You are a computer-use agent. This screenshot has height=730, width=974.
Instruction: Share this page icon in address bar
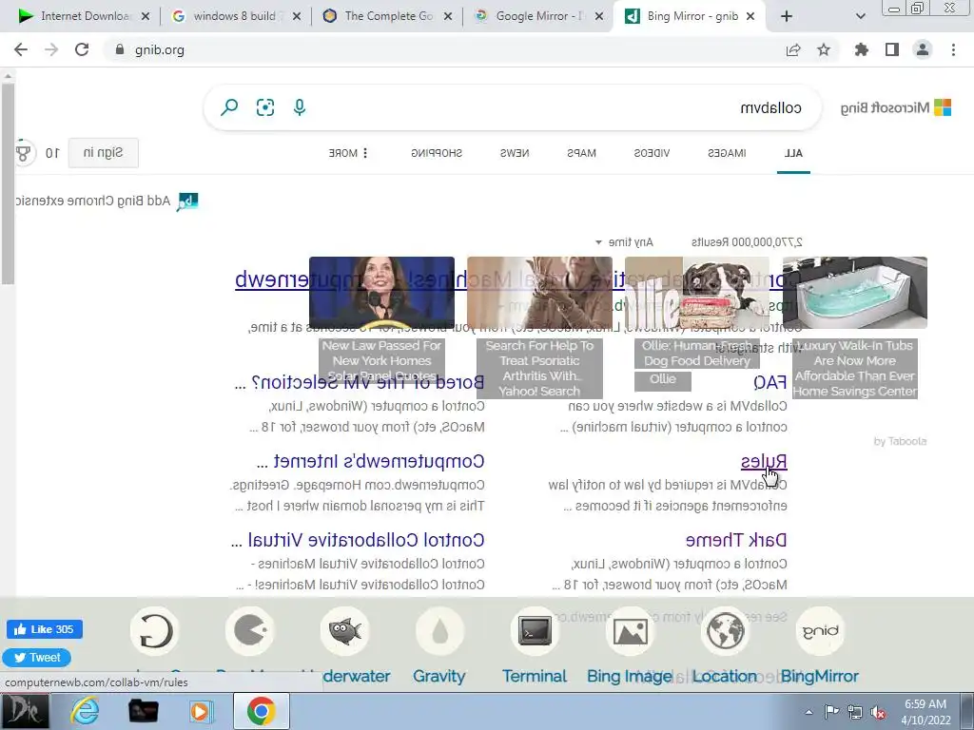793,49
